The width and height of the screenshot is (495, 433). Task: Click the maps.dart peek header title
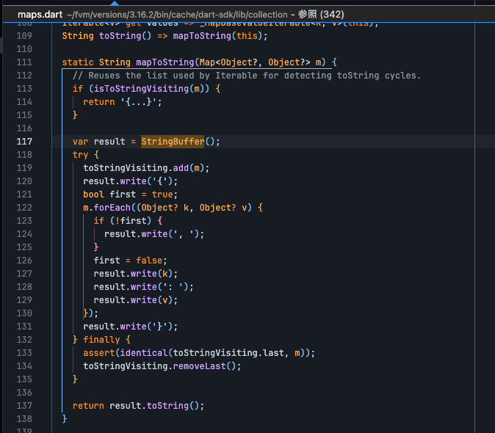click(40, 15)
